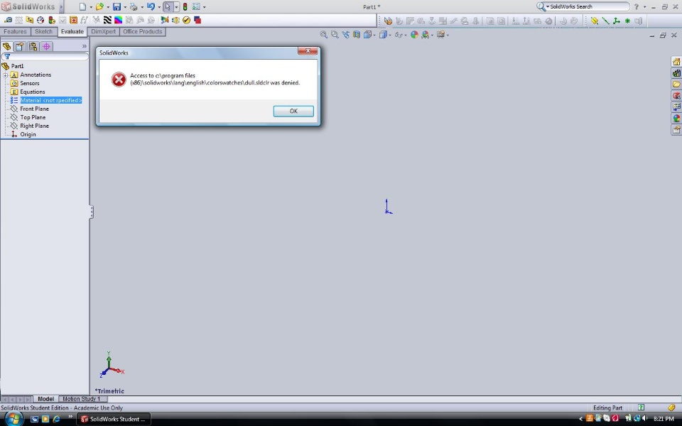Image resolution: width=682 pixels, height=426 pixels.
Task: Expand the Undo dropdown arrow
Action: click(159, 7)
